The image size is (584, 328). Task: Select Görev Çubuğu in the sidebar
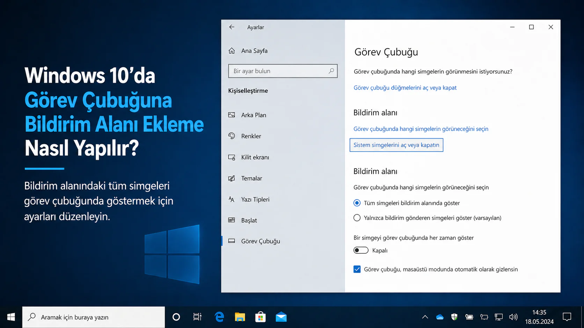[x=260, y=241]
